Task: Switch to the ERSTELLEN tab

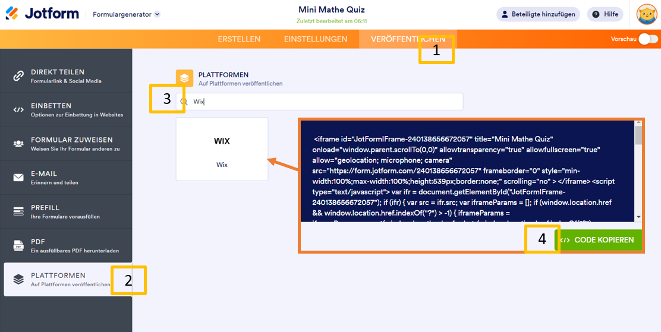Action: point(239,39)
